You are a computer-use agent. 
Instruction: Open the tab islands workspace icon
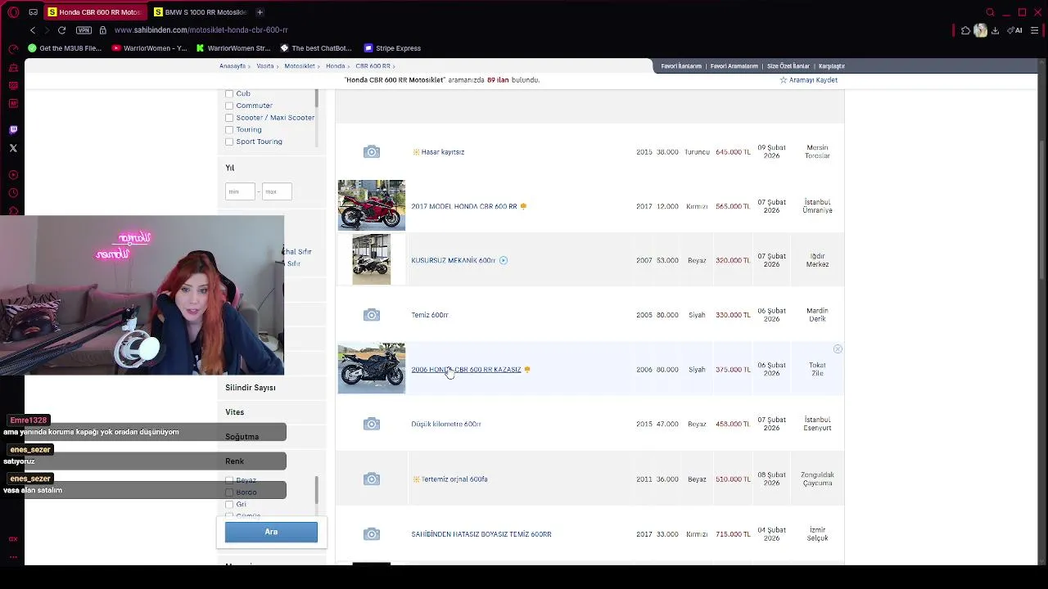[x=33, y=12]
